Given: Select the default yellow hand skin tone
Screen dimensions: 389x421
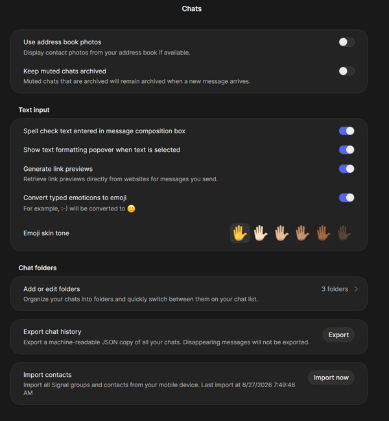Looking at the screenshot, I should point(240,233).
